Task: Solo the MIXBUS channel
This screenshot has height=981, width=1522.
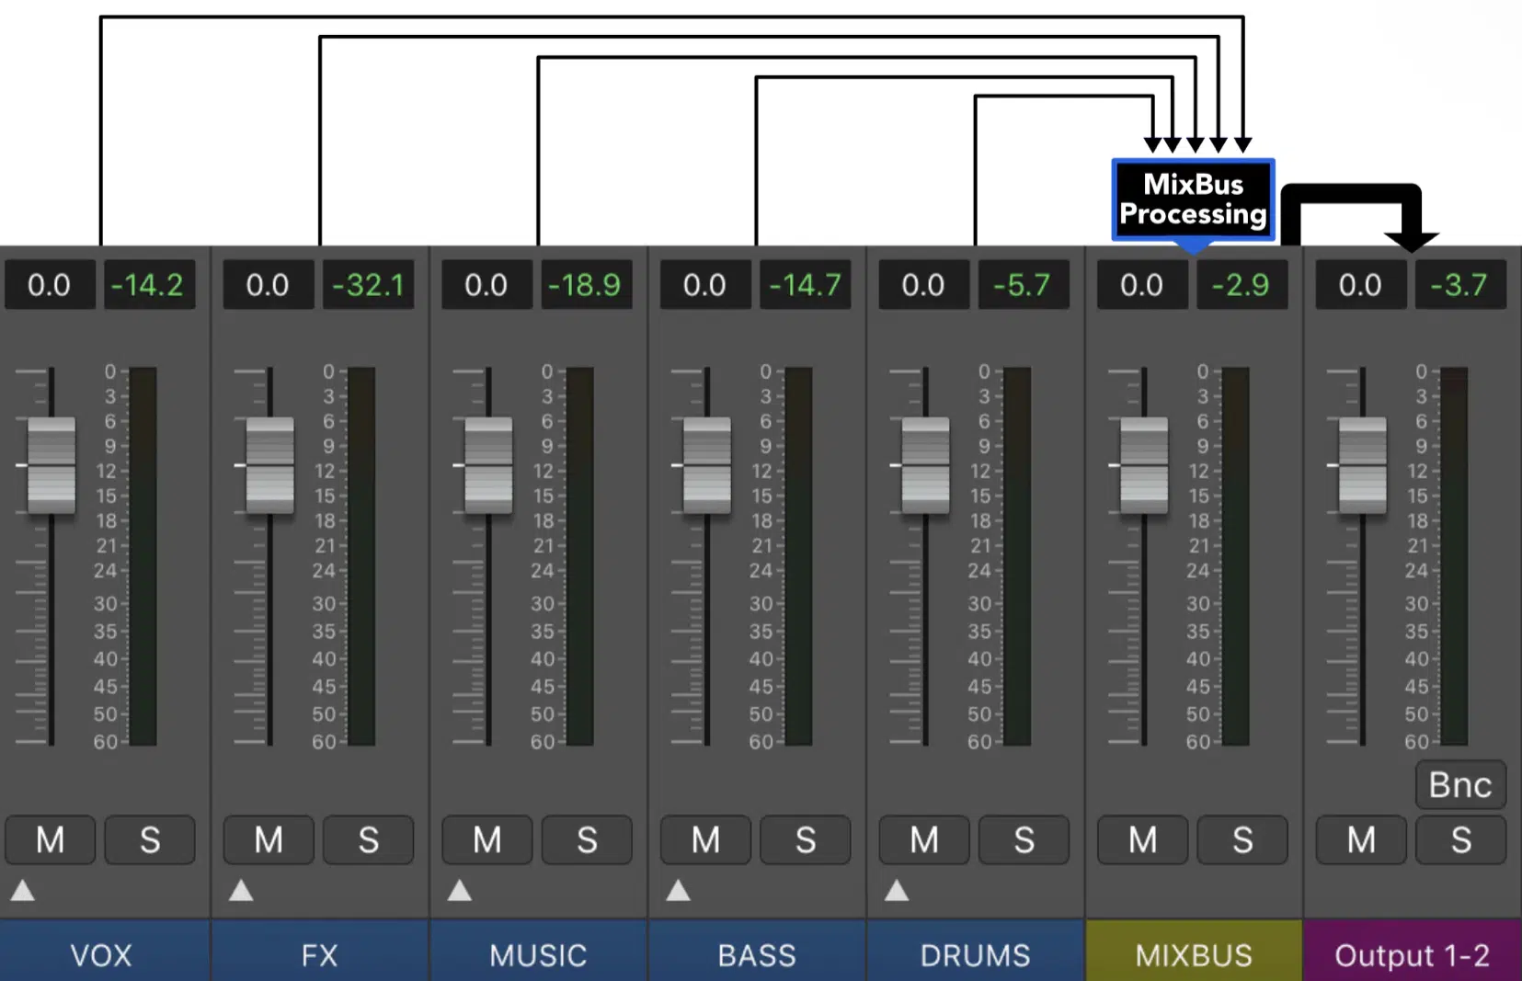Action: click(1242, 839)
